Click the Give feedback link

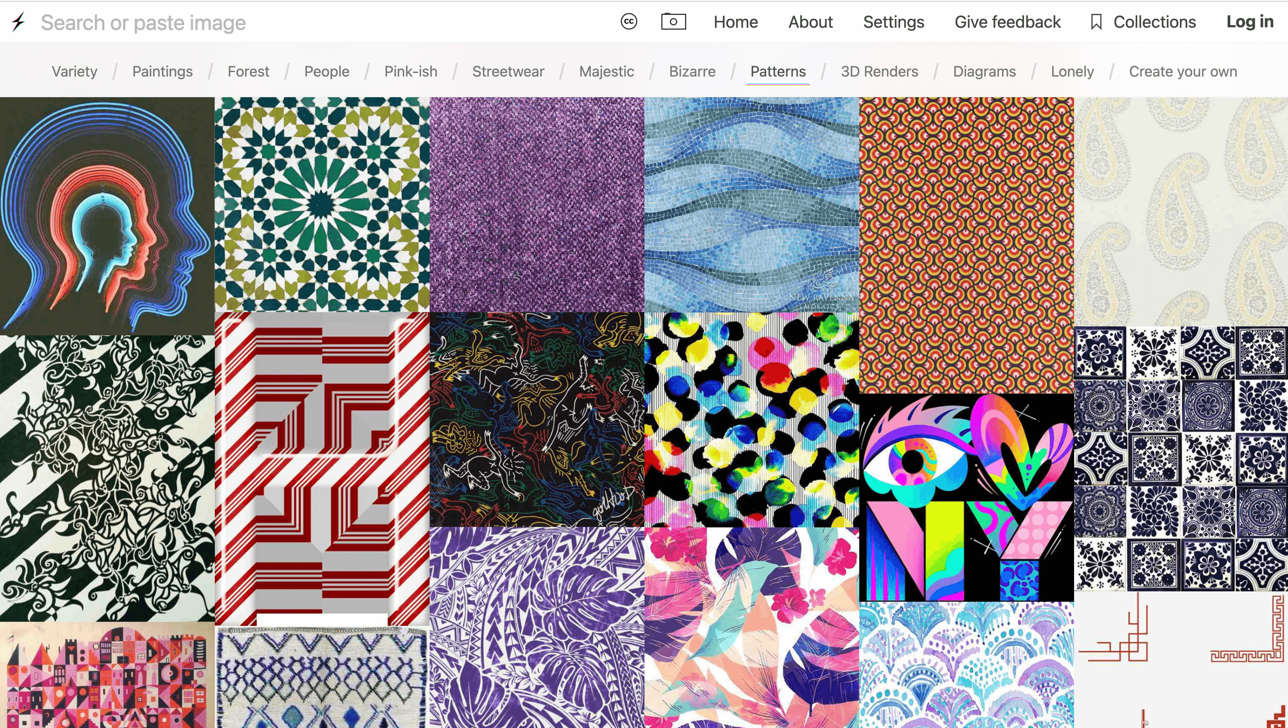[1007, 22]
